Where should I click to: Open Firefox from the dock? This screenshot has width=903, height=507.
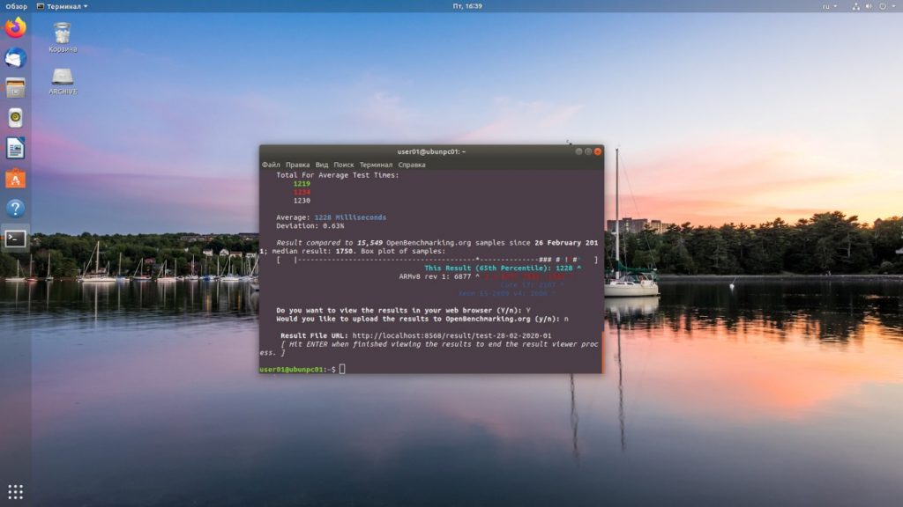[x=16, y=27]
